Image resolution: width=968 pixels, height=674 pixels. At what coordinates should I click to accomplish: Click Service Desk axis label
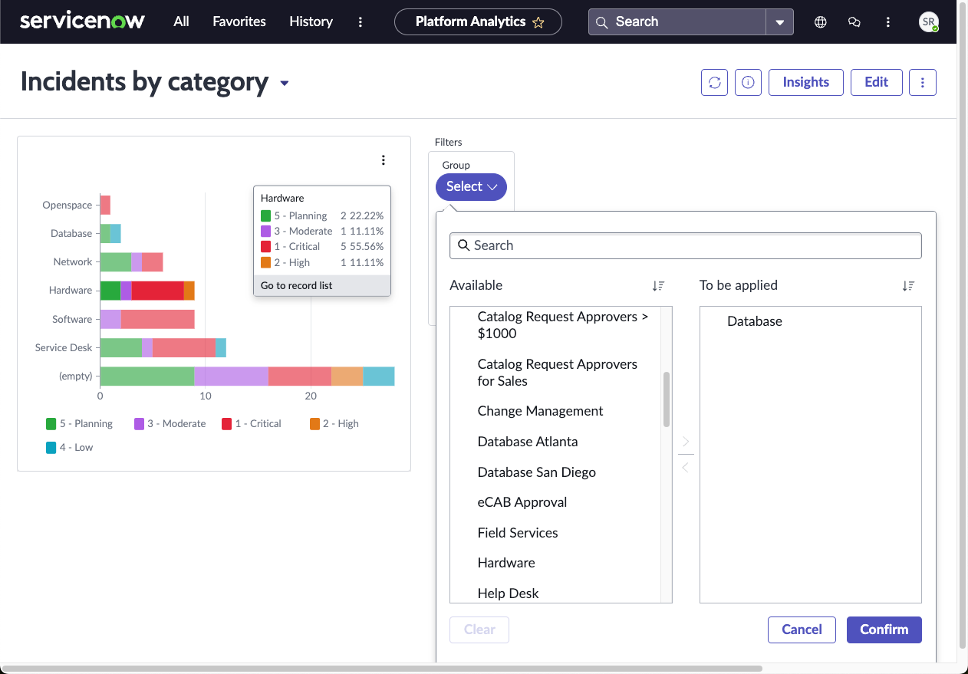coord(64,347)
